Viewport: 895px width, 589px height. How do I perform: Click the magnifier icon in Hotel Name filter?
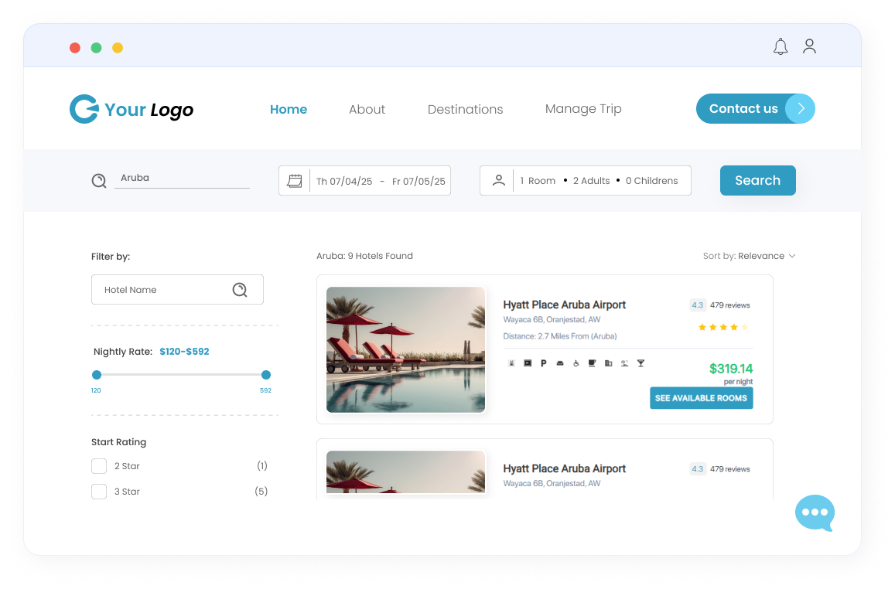coord(240,290)
